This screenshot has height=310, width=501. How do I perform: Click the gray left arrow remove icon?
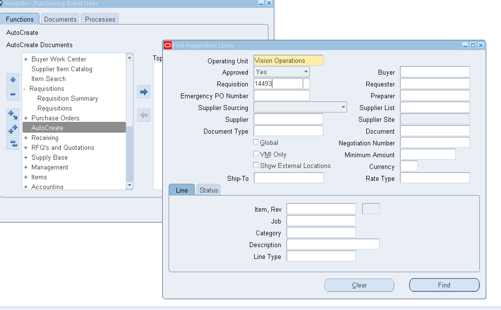pyautogui.click(x=143, y=115)
